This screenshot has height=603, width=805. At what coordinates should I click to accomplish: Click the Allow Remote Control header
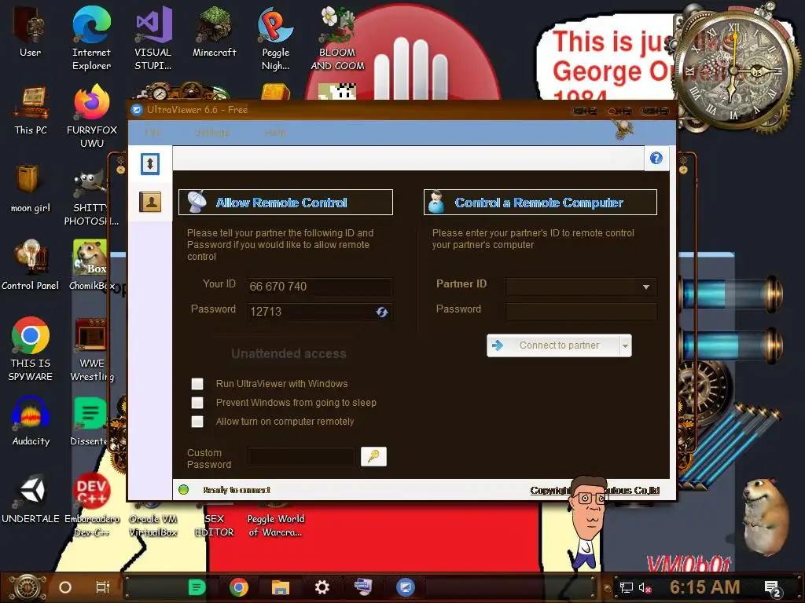pyautogui.click(x=285, y=202)
